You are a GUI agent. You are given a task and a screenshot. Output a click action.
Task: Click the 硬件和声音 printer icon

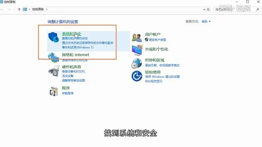54,71
